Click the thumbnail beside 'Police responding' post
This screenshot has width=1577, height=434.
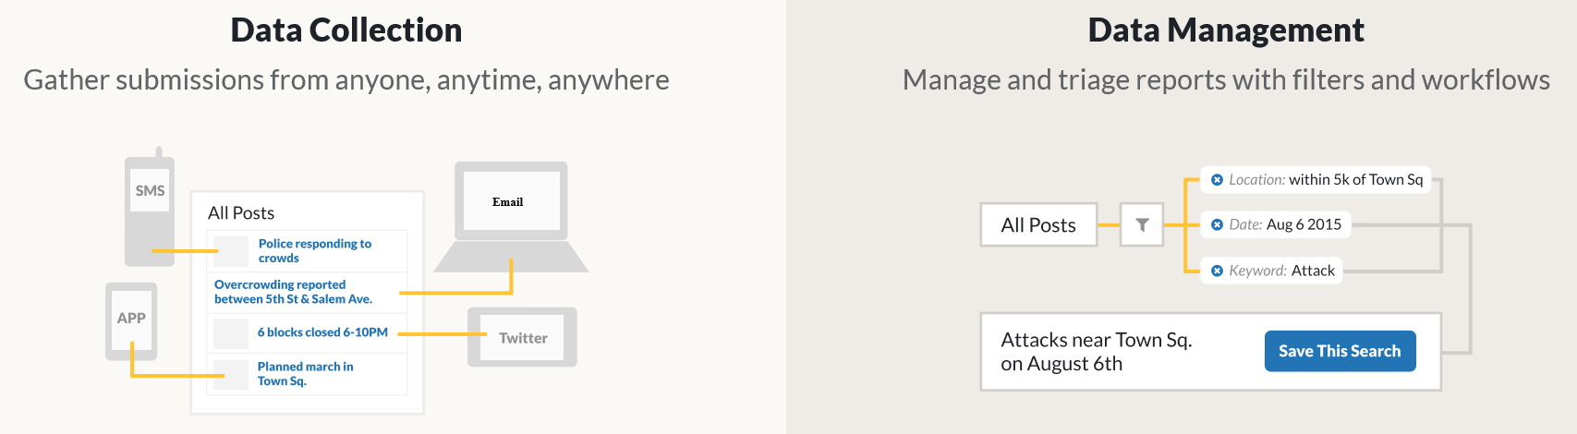230,250
